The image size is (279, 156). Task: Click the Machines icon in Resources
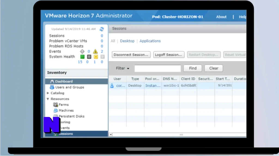(56, 110)
